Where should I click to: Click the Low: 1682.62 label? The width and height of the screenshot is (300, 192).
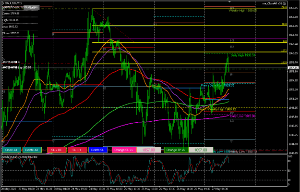tap(10, 26)
